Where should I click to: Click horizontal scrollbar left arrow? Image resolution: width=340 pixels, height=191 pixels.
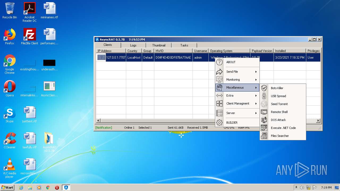pyautogui.click(x=98, y=120)
